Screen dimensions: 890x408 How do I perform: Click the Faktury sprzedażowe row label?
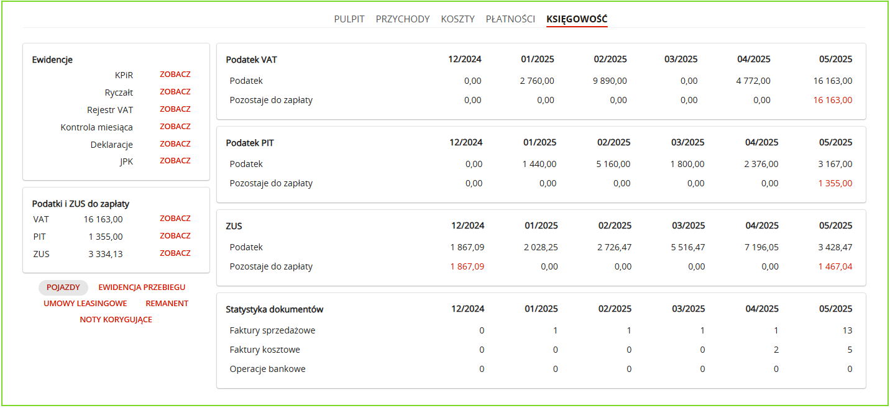[272, 330]
